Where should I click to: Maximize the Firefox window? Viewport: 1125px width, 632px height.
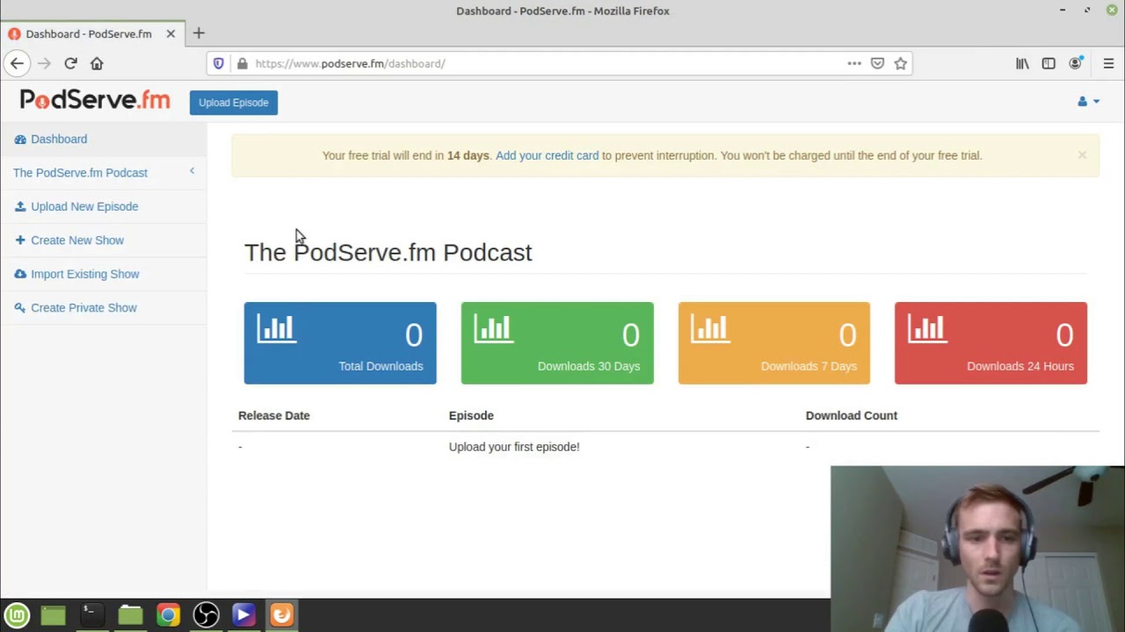click(x=1087, y=11)
